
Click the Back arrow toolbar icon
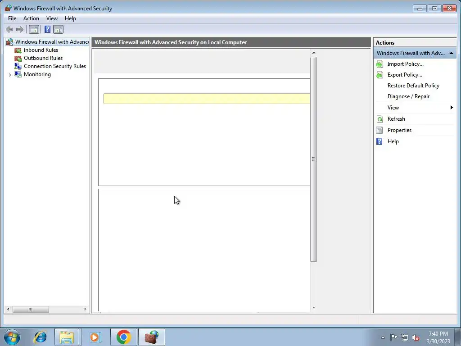coord(9,29)
